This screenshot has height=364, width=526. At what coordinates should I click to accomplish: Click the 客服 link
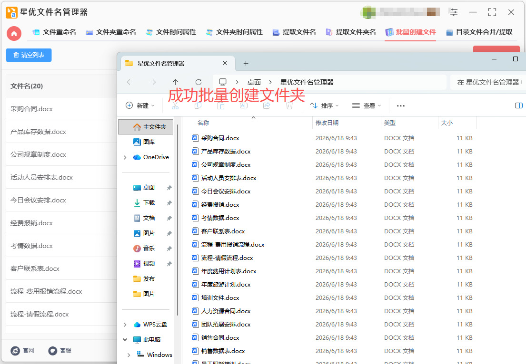pos(60,351)
